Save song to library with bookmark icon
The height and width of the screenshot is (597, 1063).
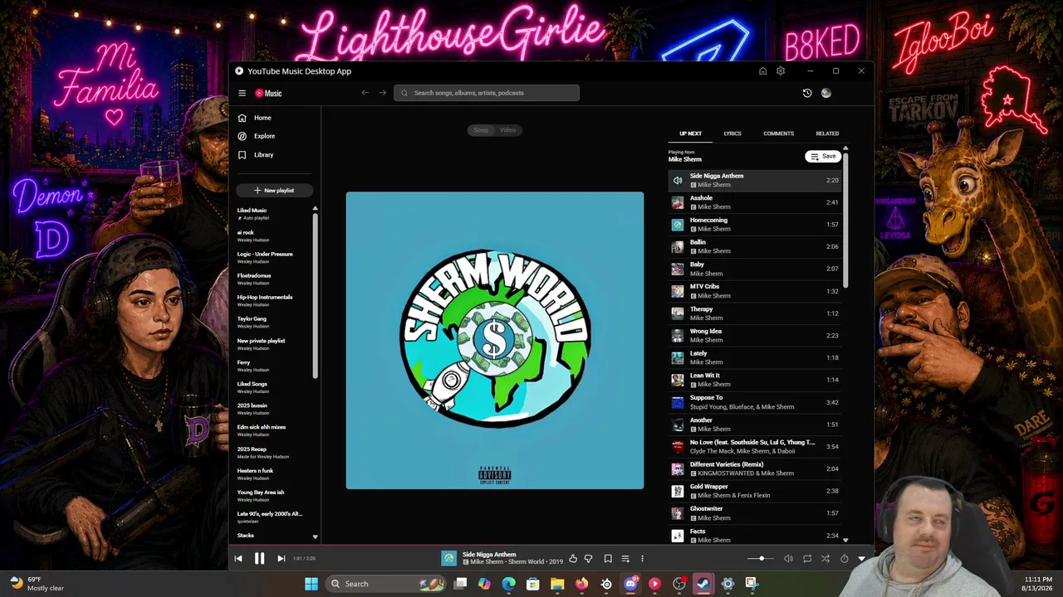tap(608, 559)
